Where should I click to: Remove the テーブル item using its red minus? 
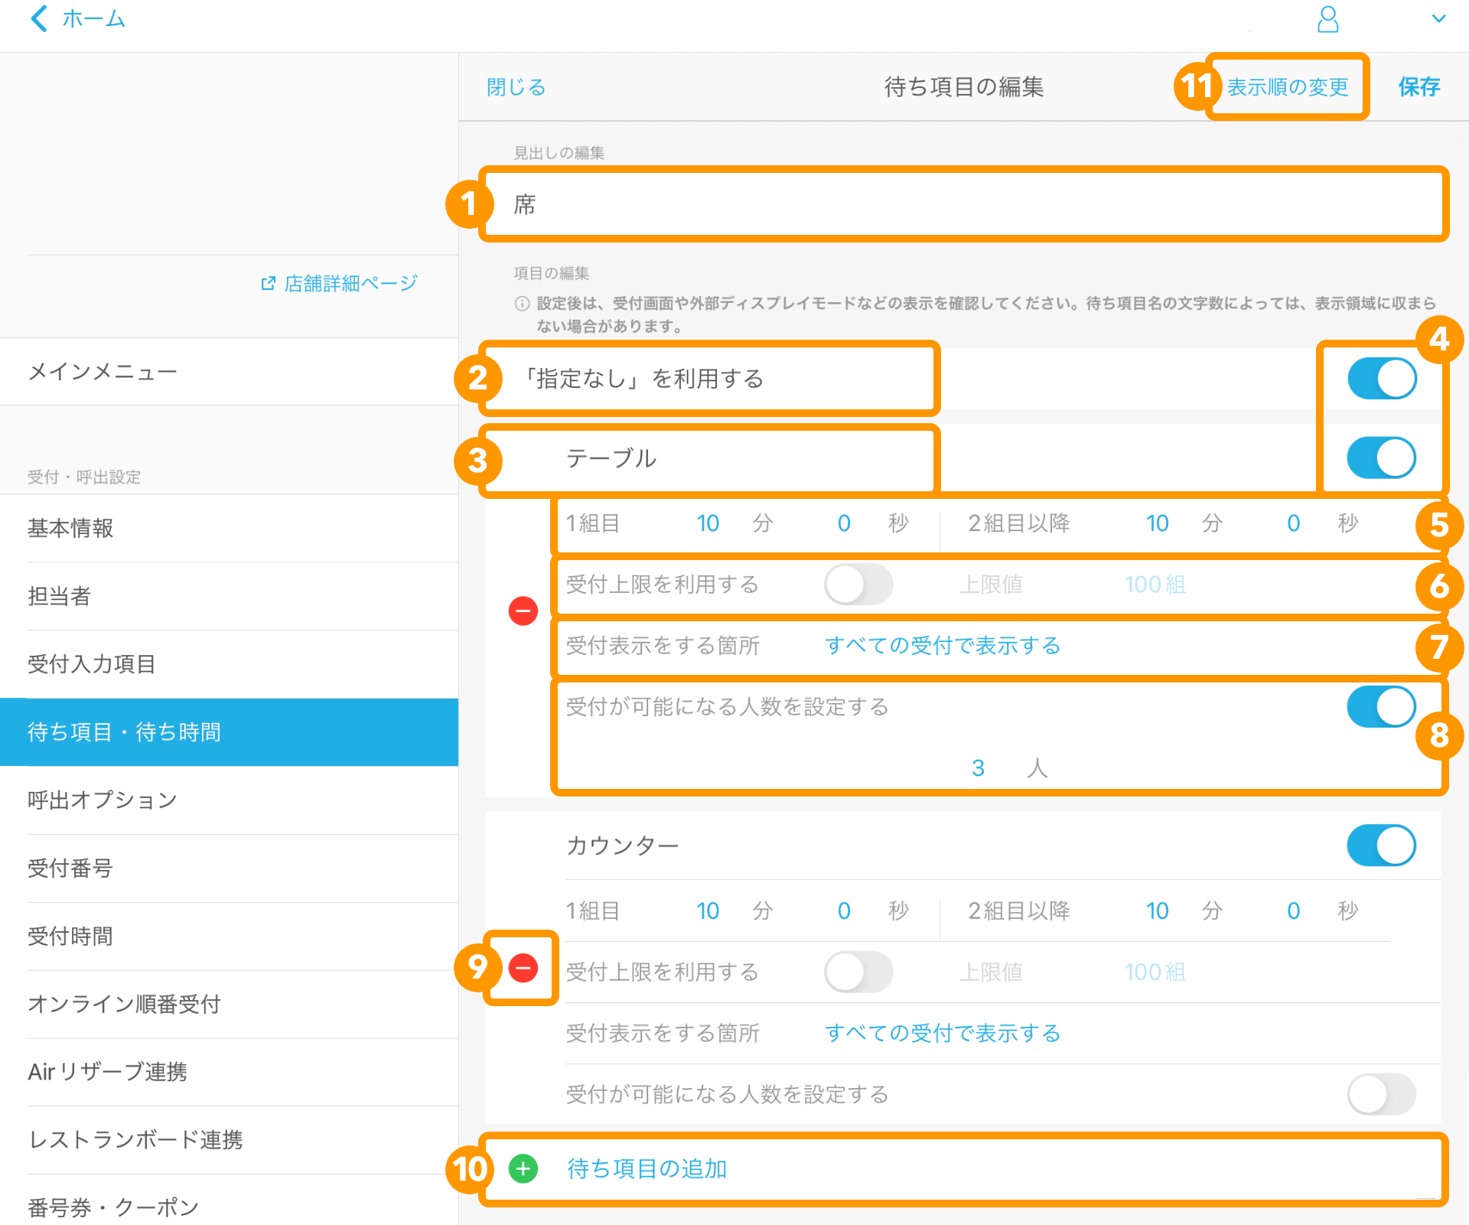(x=523, y=610)
